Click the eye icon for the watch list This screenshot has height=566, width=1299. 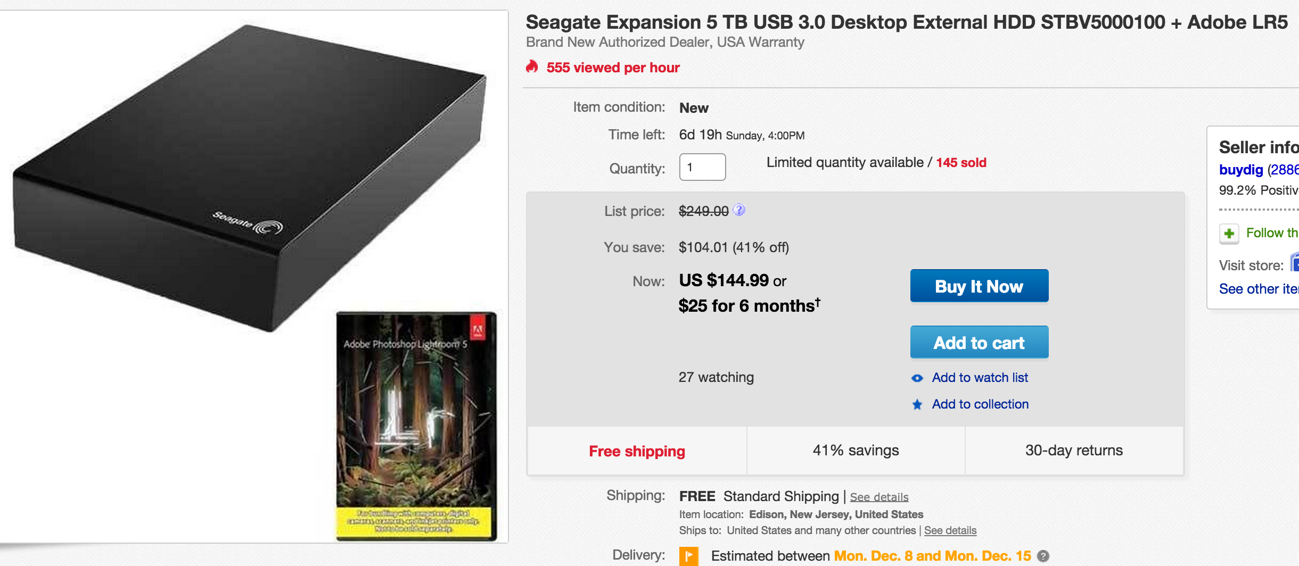click(916, 378)
